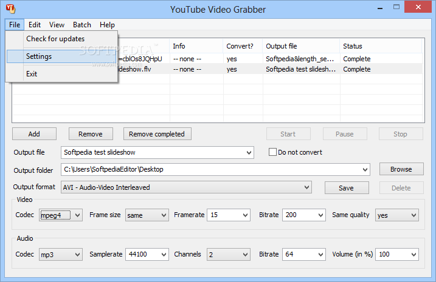Click the Framerate value 15
Viewport: 436px width, 282px height.
(214, 215)
